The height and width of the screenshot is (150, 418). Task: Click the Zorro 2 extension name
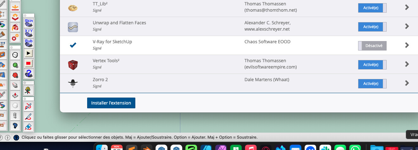point(100,80)
